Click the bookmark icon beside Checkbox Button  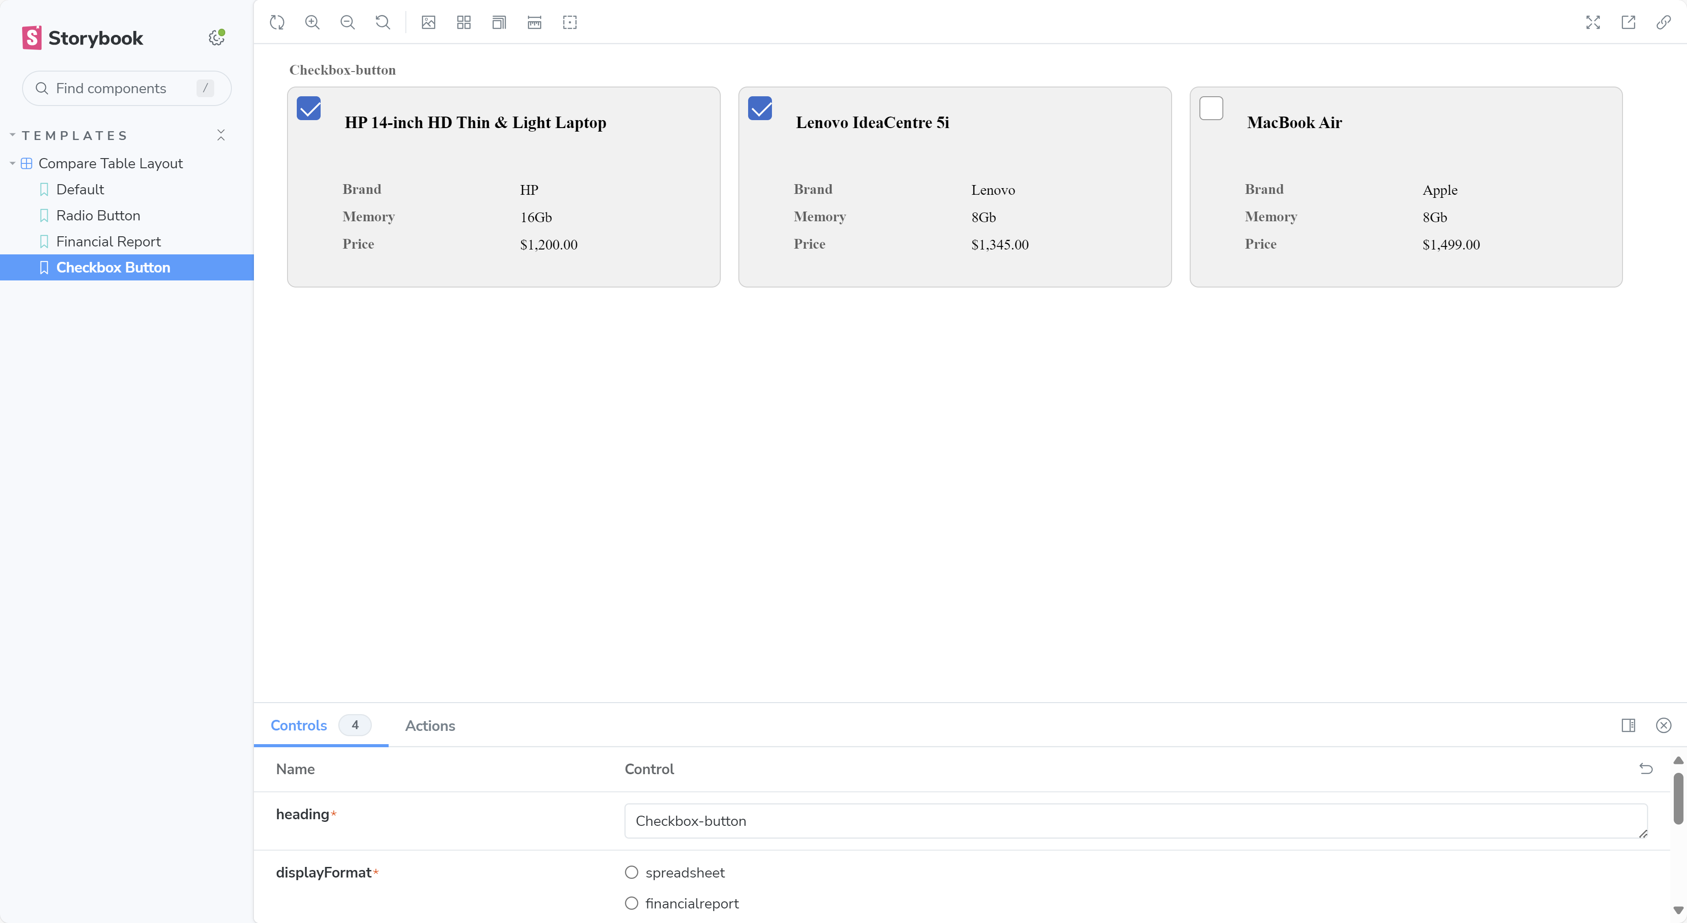point(44,268)
